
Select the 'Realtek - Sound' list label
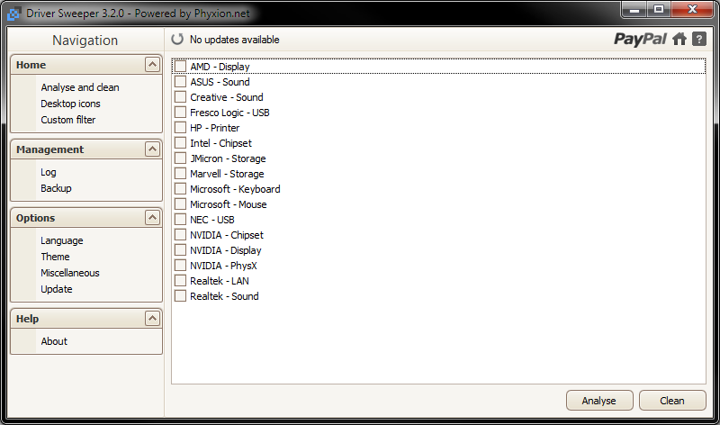click(x=224, y=296)
